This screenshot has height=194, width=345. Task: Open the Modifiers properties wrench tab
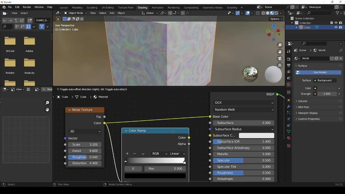[289, 106]
